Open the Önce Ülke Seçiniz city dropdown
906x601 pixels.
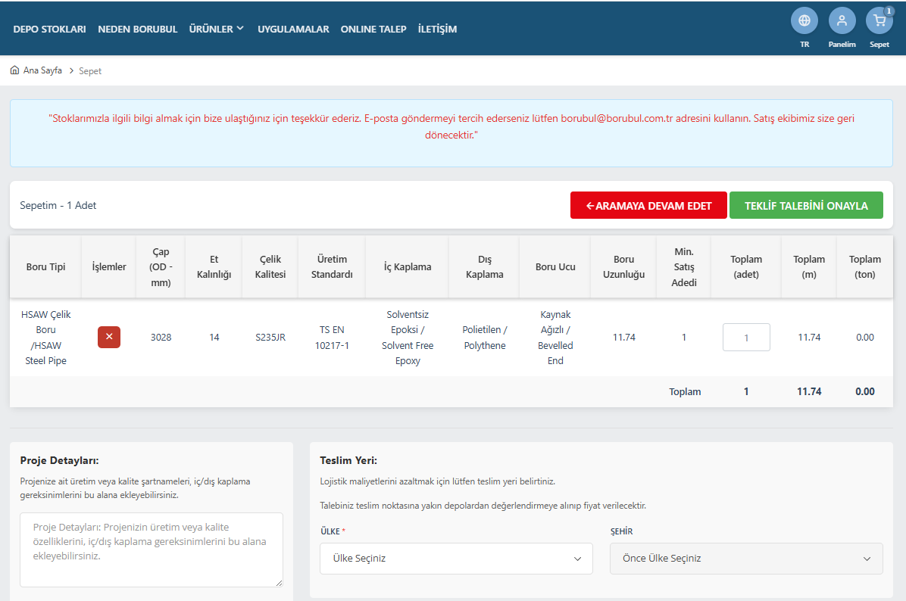coord(746,559)
